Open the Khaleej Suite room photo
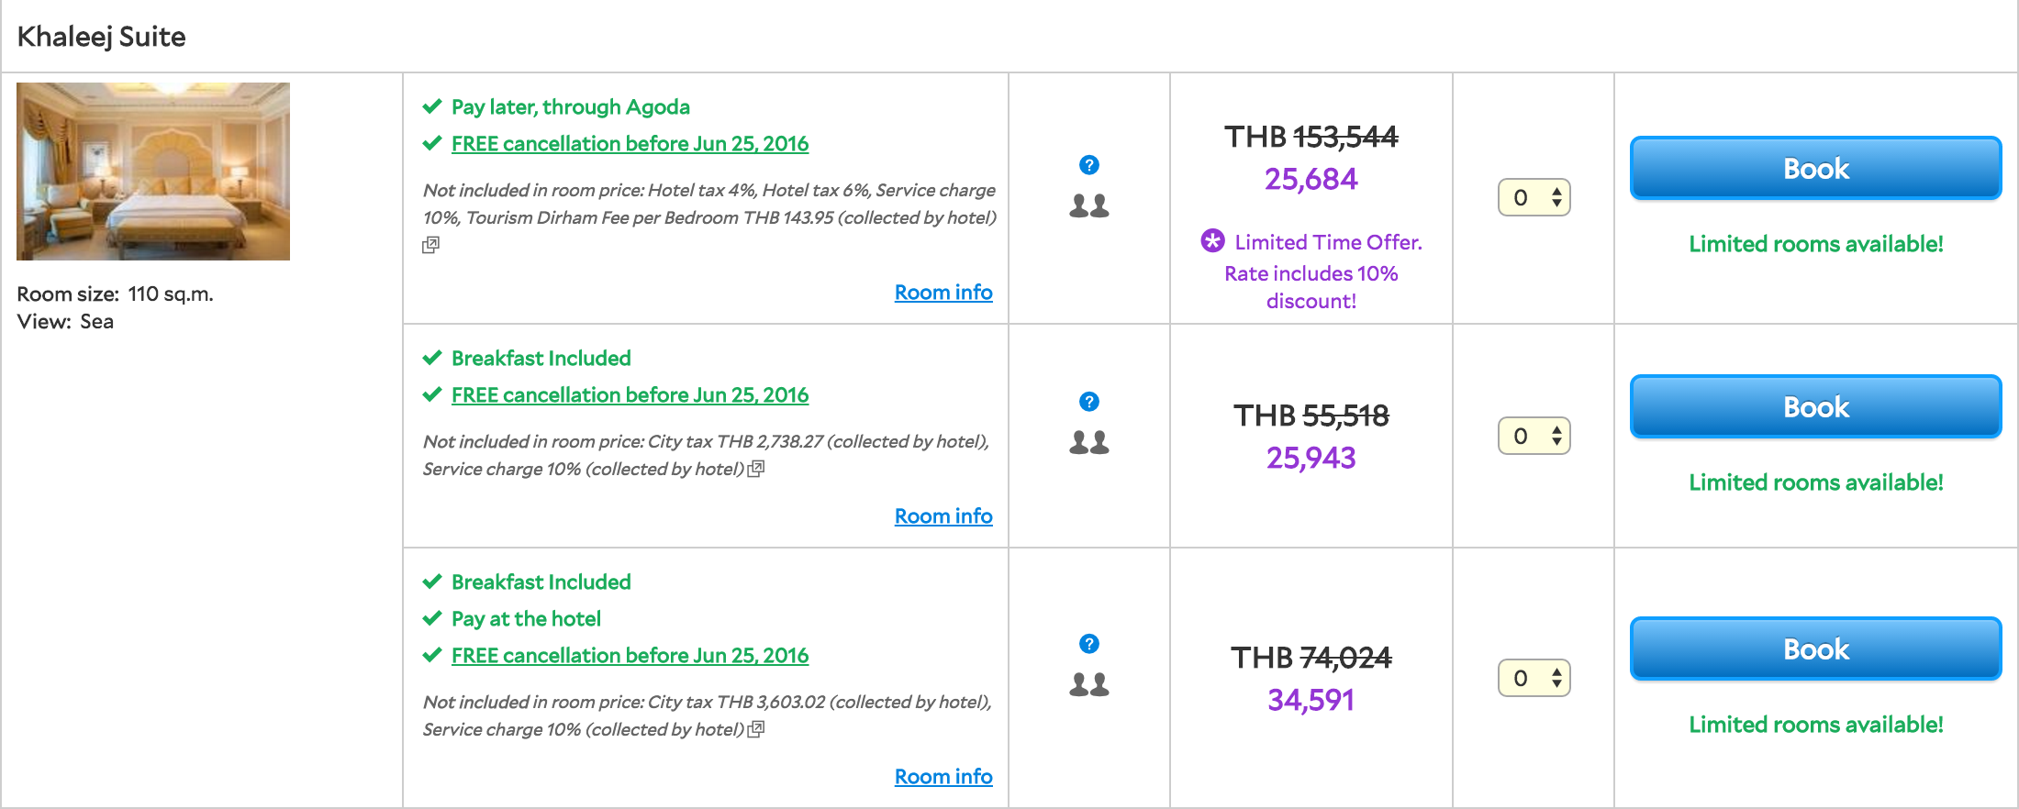Screen dimensions: 2019x809 click(153, 172)
